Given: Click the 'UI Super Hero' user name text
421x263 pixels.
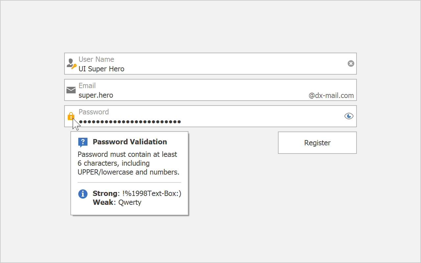Looking at the screenshot, I should [101, 69].
